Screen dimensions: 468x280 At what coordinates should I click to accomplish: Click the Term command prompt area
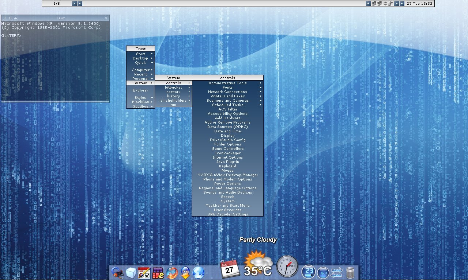[x=55, y=61]
